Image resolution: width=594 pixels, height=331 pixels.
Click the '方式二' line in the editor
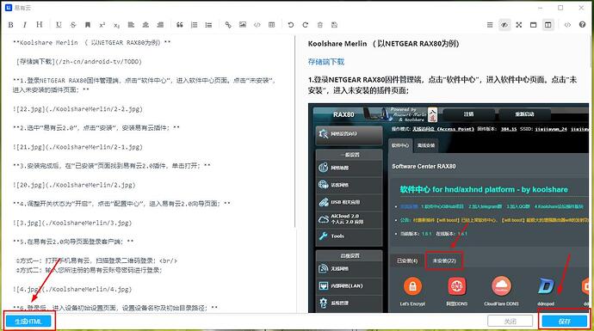(x=89, y=270)
